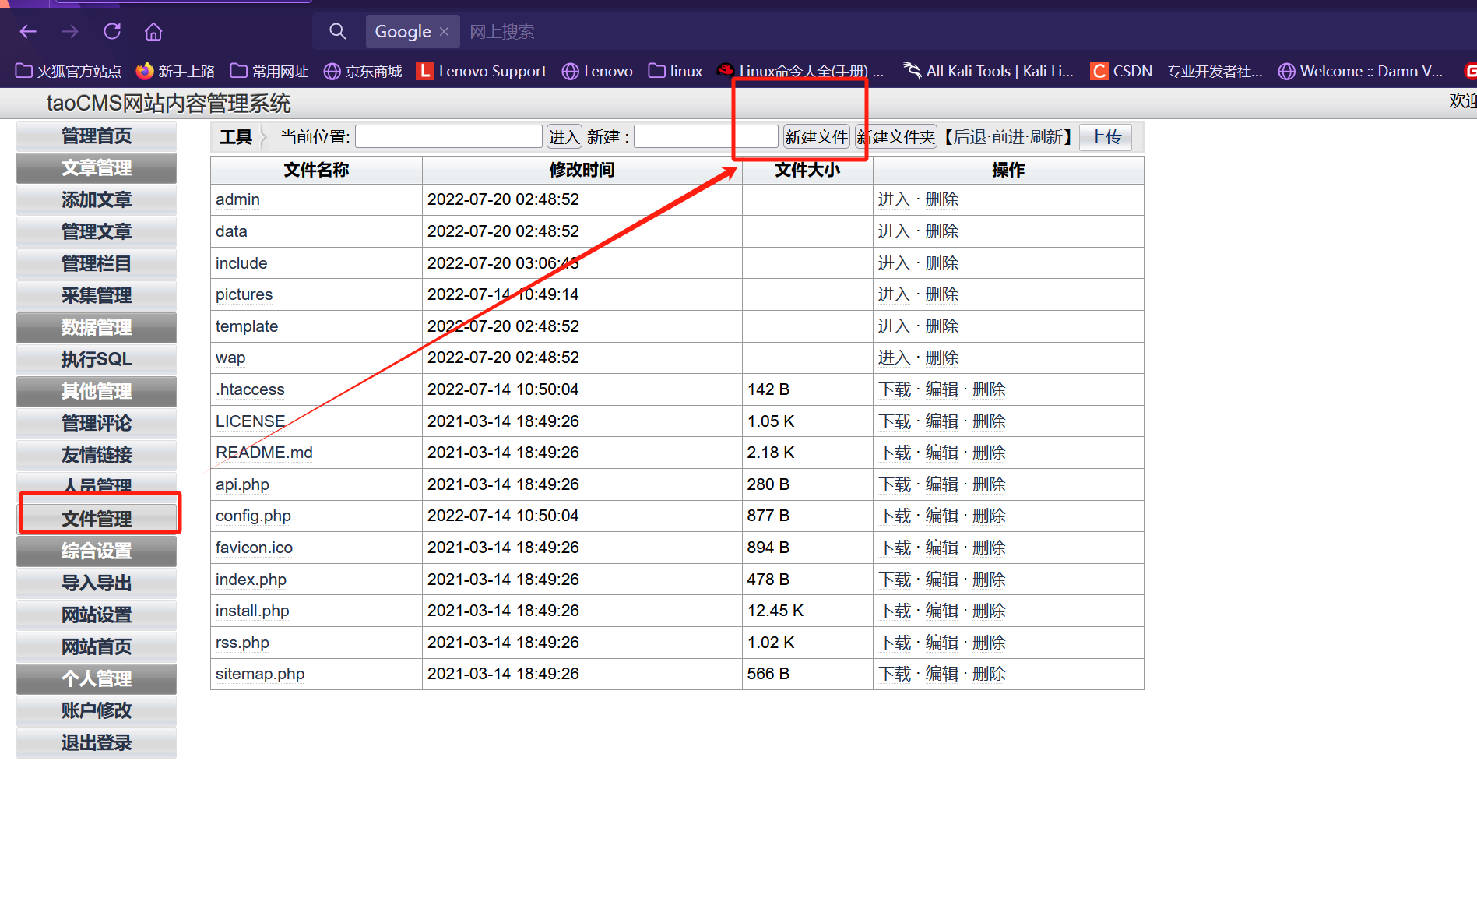1477x923 pixels.
Task: Click the browser home icon
Action: tap(153, 32)
